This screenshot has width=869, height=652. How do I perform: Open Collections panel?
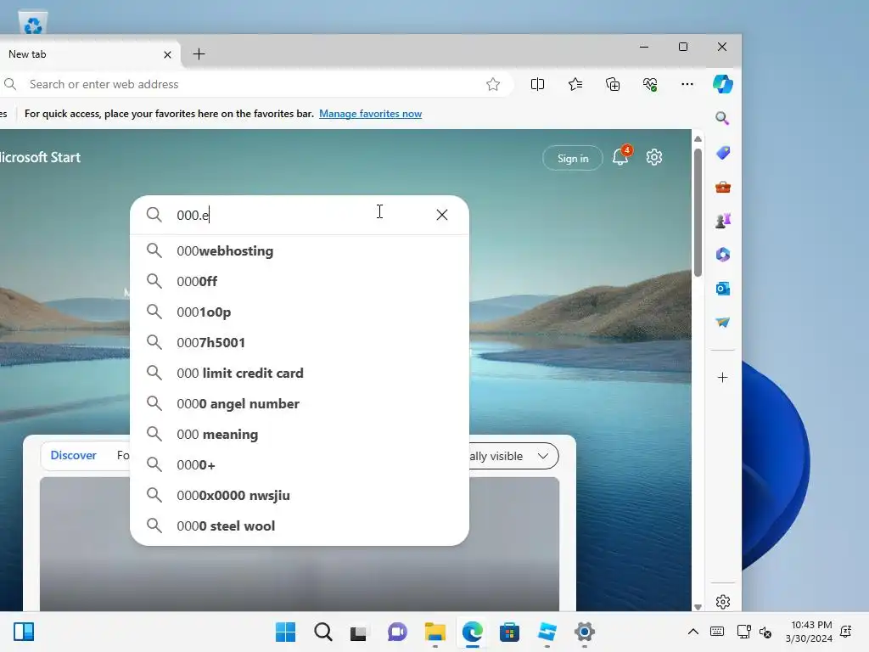pos(613,84)
